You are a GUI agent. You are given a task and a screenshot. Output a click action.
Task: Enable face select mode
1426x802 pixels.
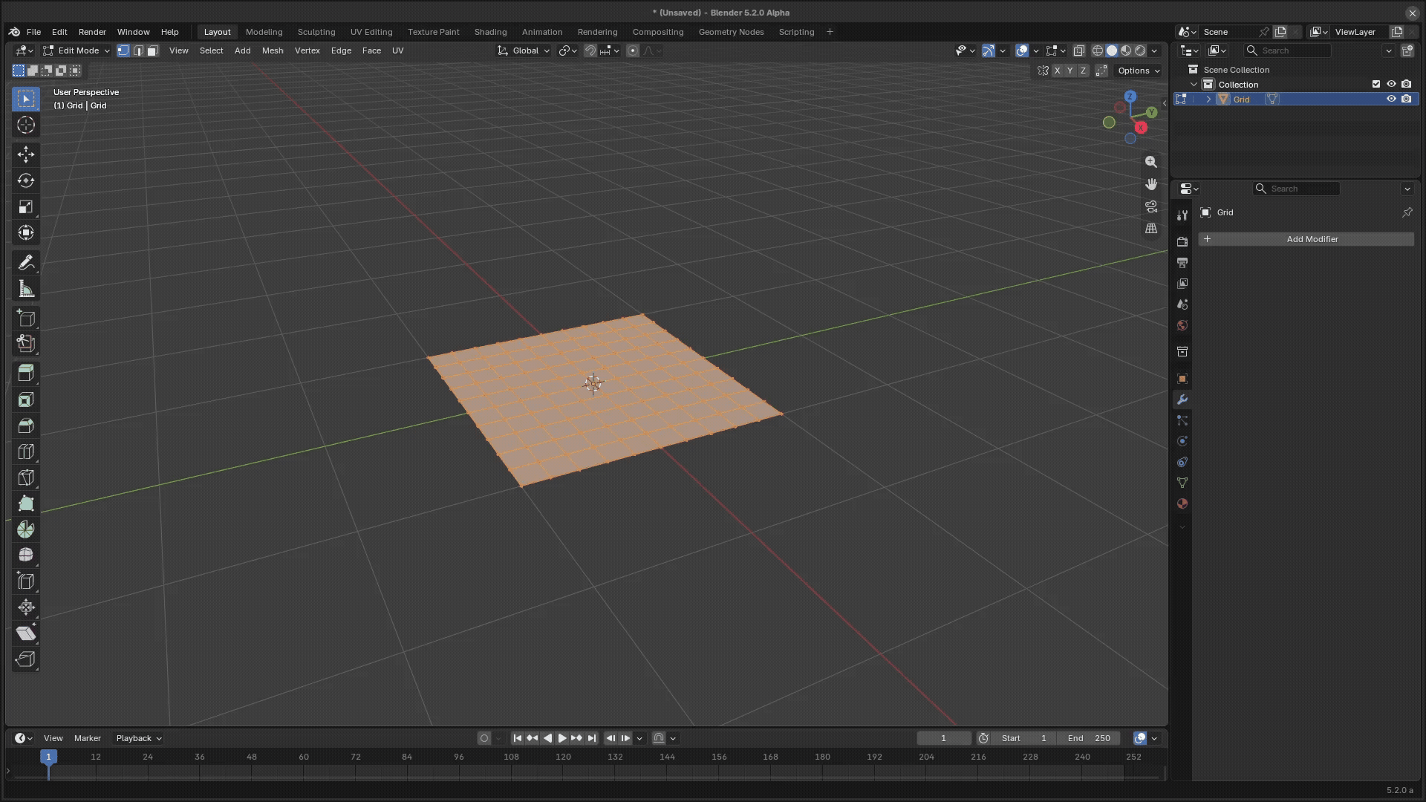pos(152,50)
